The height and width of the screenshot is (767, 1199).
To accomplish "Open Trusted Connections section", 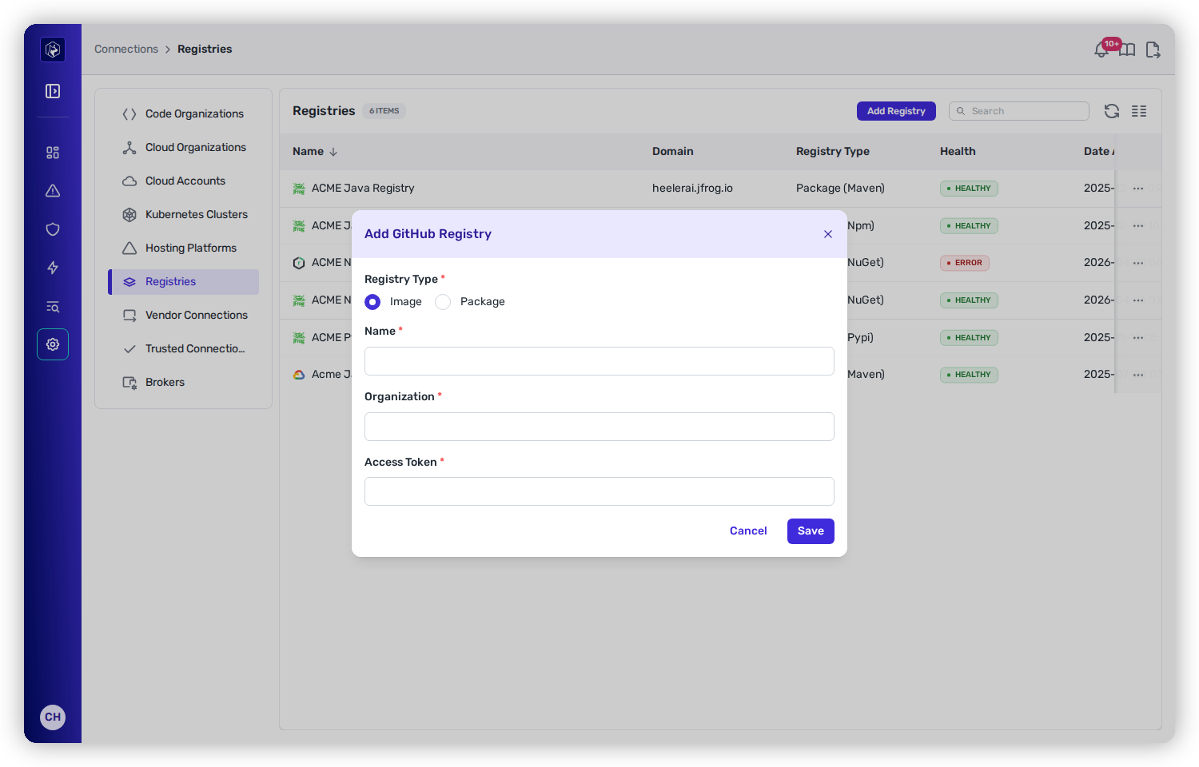I will tap(184, 348).
